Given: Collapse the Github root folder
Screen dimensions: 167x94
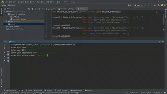Looking at the screenshot, I should (4, 12).
